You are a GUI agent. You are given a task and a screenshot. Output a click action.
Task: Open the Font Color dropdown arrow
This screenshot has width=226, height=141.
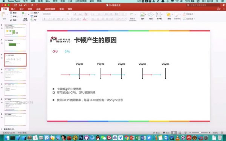pyautogui.click(x=87, y=19)
